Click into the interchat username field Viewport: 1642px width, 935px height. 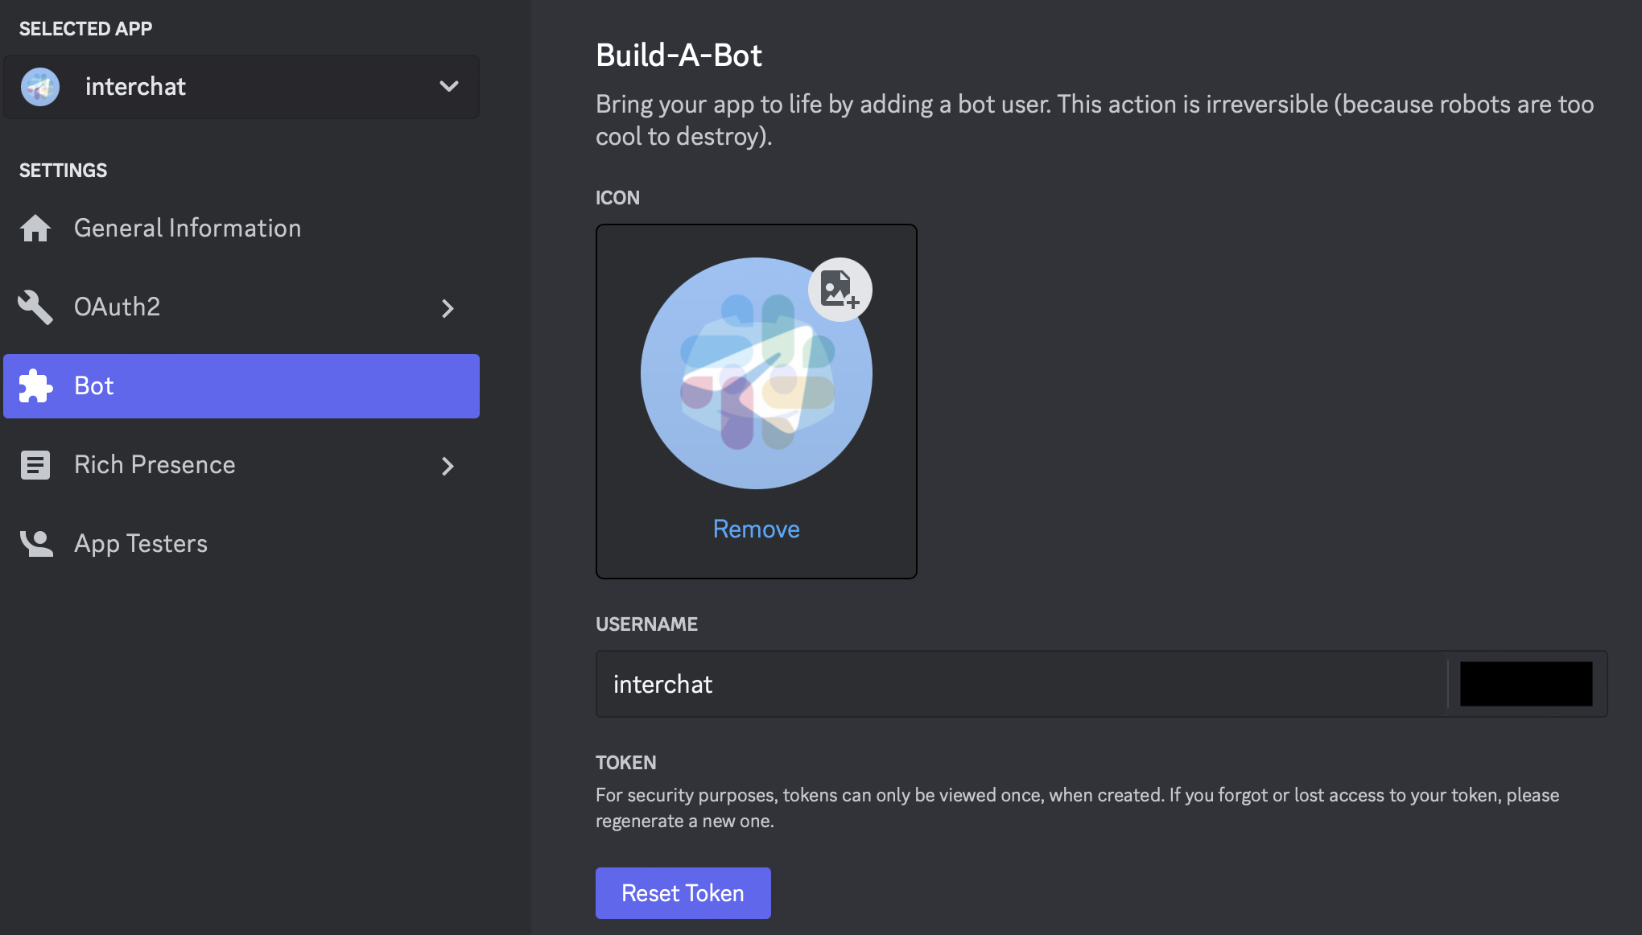[1022, 684]
